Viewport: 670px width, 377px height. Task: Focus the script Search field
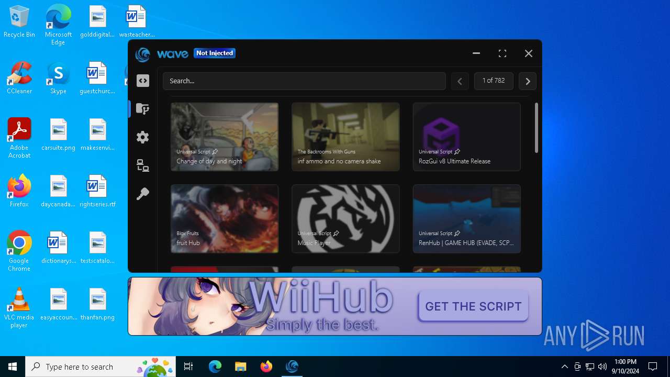point(304,81)
